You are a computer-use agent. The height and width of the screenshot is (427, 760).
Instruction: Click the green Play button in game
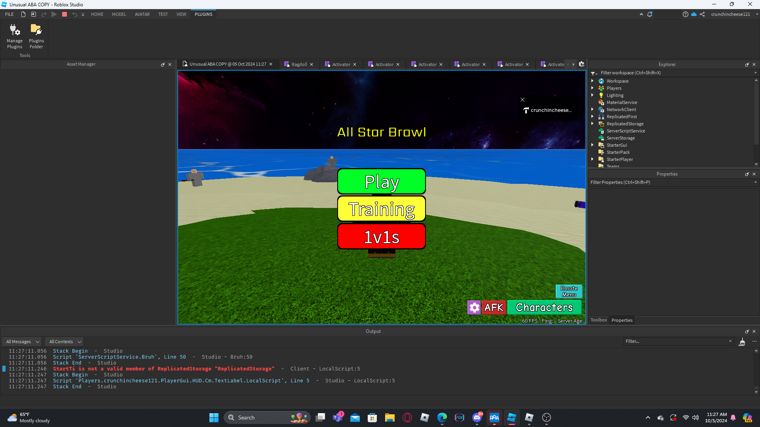(381, 181)
